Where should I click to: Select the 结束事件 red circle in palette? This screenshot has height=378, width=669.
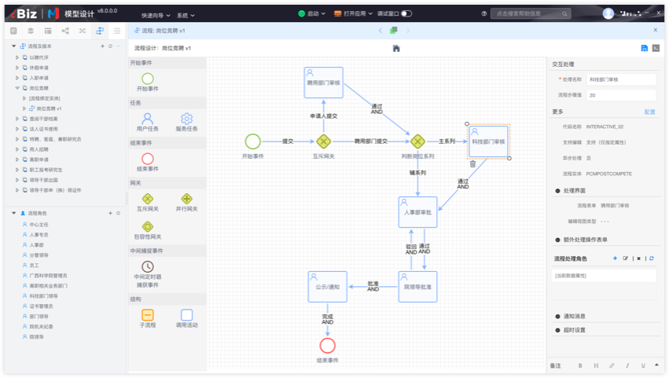coord(148,159)
